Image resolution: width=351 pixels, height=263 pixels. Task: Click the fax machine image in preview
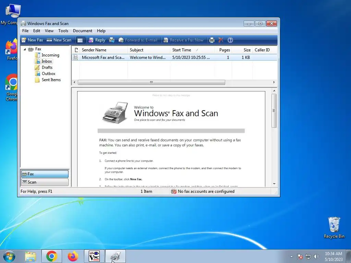click(115, 112)
